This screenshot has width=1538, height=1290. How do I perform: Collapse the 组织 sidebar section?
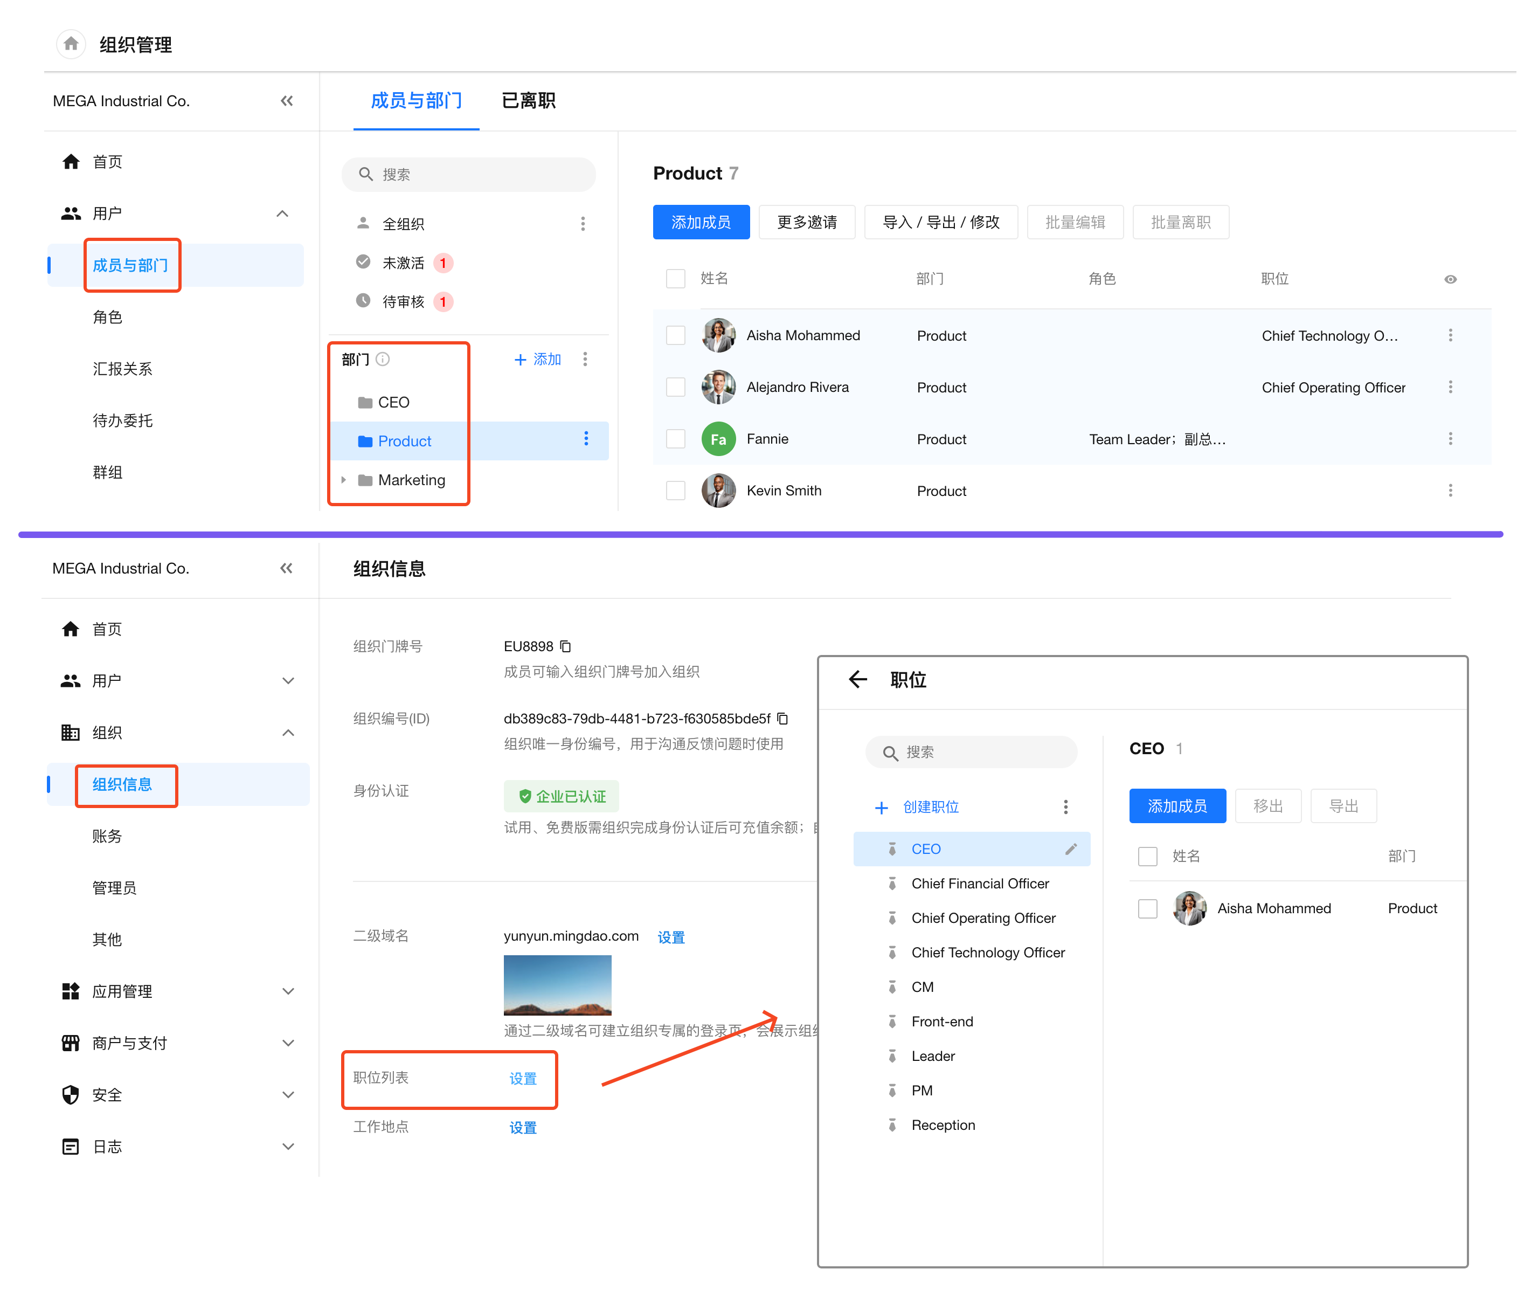click(x=288, y=733)
